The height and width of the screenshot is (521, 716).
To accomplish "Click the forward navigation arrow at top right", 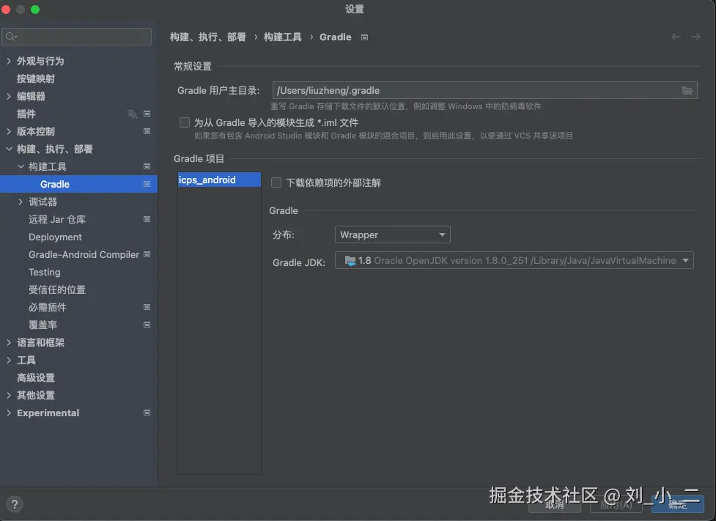I will point(694,37).
